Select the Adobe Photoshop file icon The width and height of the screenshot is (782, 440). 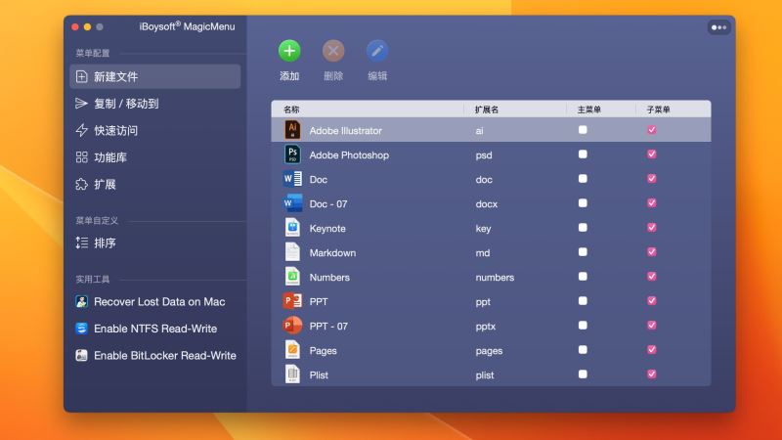[292, 154]
